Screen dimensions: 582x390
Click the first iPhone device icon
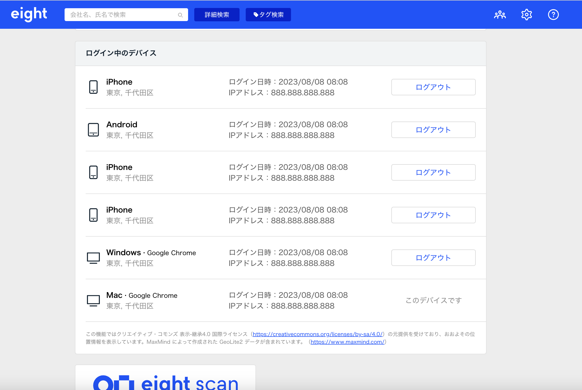coord(93,87)
